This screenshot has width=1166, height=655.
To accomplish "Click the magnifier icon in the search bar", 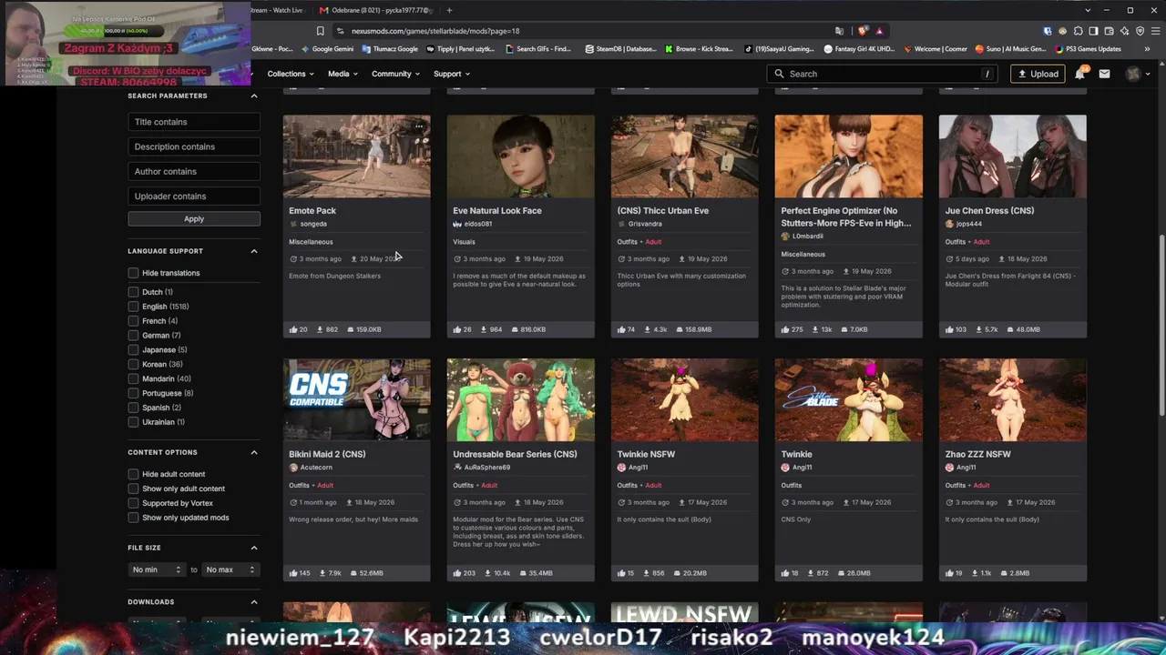I will (779, 74).
